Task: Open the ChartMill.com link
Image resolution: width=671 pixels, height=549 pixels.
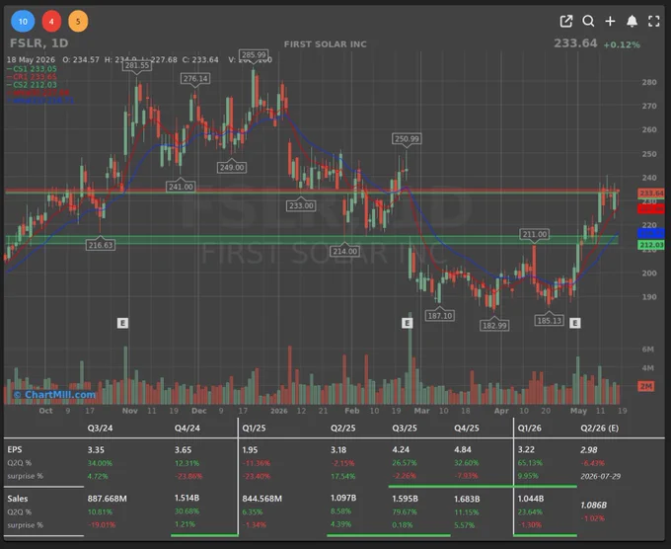Action: (x=54, y=394)
